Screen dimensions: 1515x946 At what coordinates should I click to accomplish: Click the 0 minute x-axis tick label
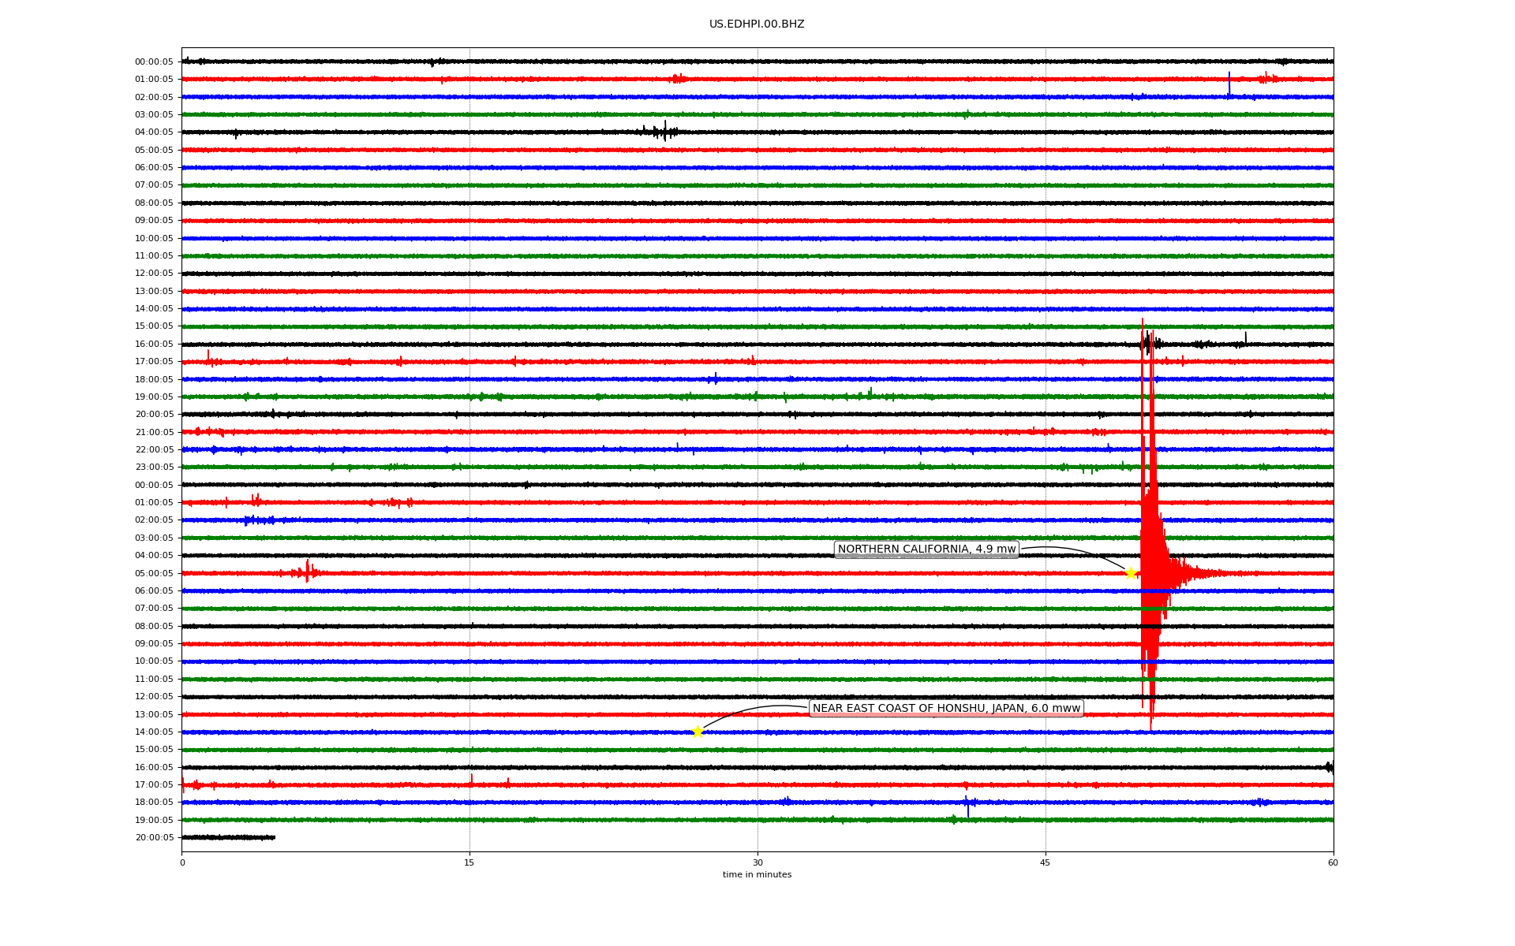coord(182,862)
